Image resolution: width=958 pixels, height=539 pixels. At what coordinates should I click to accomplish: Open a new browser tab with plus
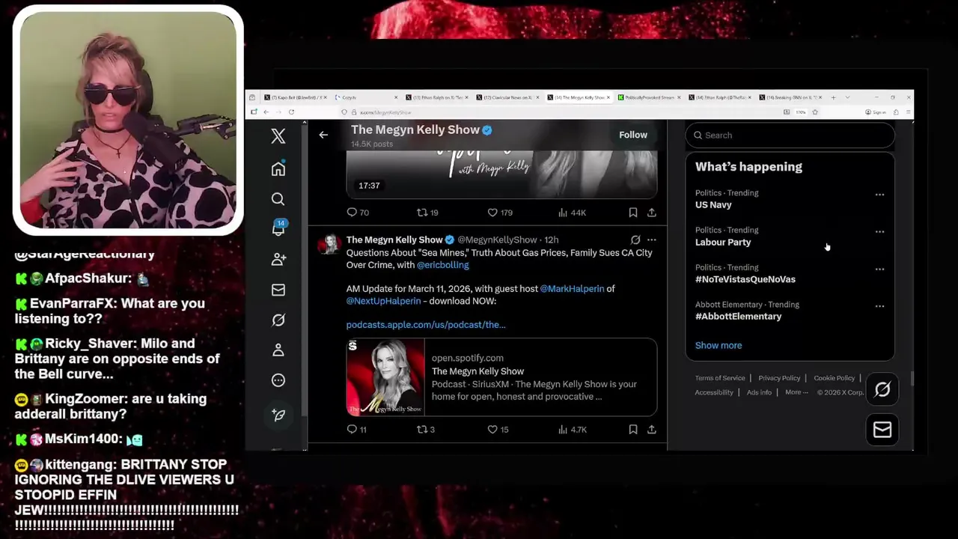tap(833, 97)
